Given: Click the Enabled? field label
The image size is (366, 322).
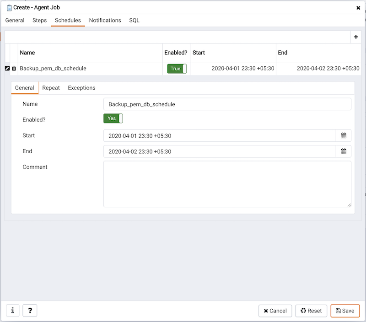Looking at the screenshot, I should [34, 120].
